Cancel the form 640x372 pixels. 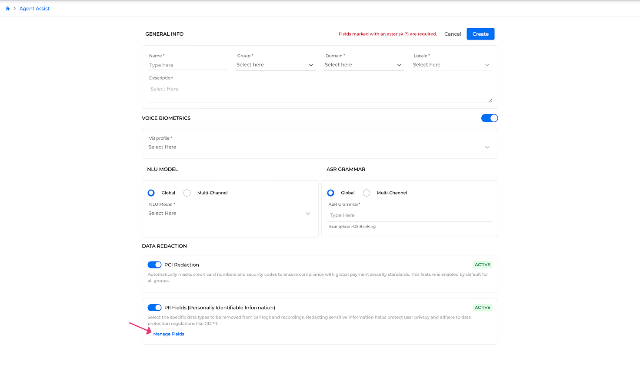click(453, 34)
